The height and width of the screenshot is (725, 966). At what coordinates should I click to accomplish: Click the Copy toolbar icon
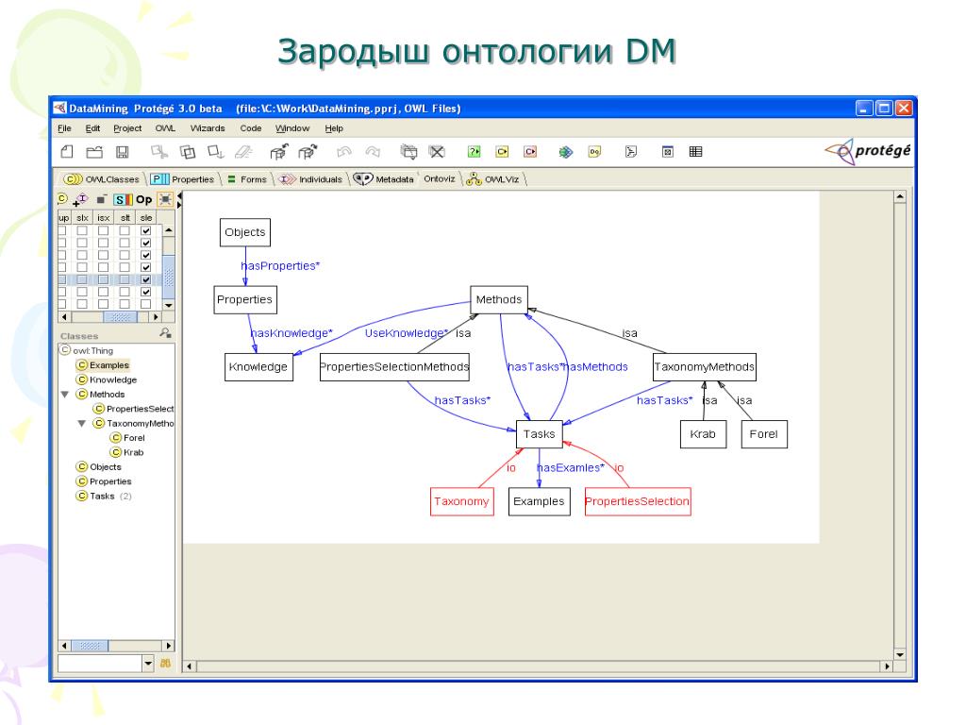[x=188, y=152]
